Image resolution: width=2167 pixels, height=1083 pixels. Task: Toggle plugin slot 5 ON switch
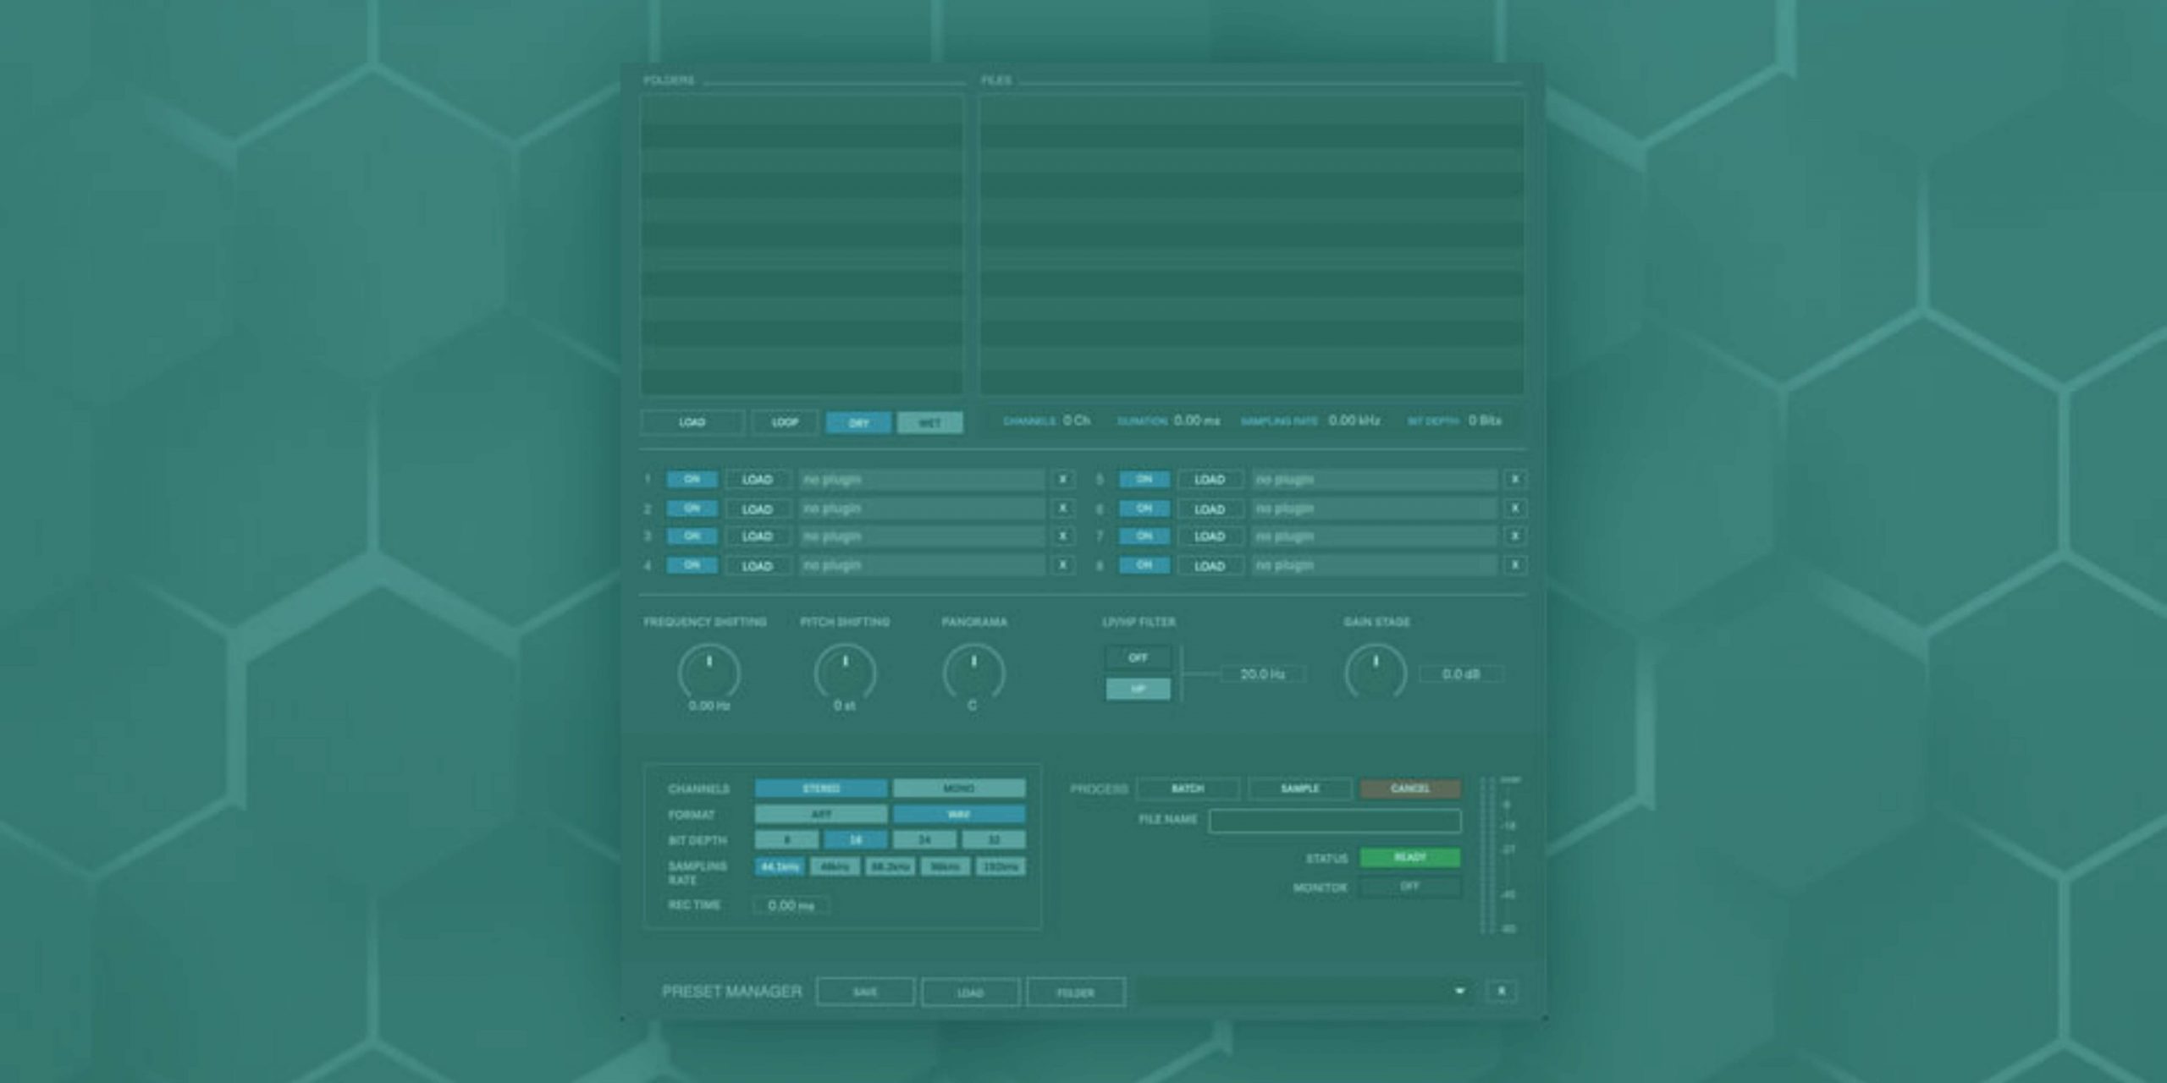1144,480
